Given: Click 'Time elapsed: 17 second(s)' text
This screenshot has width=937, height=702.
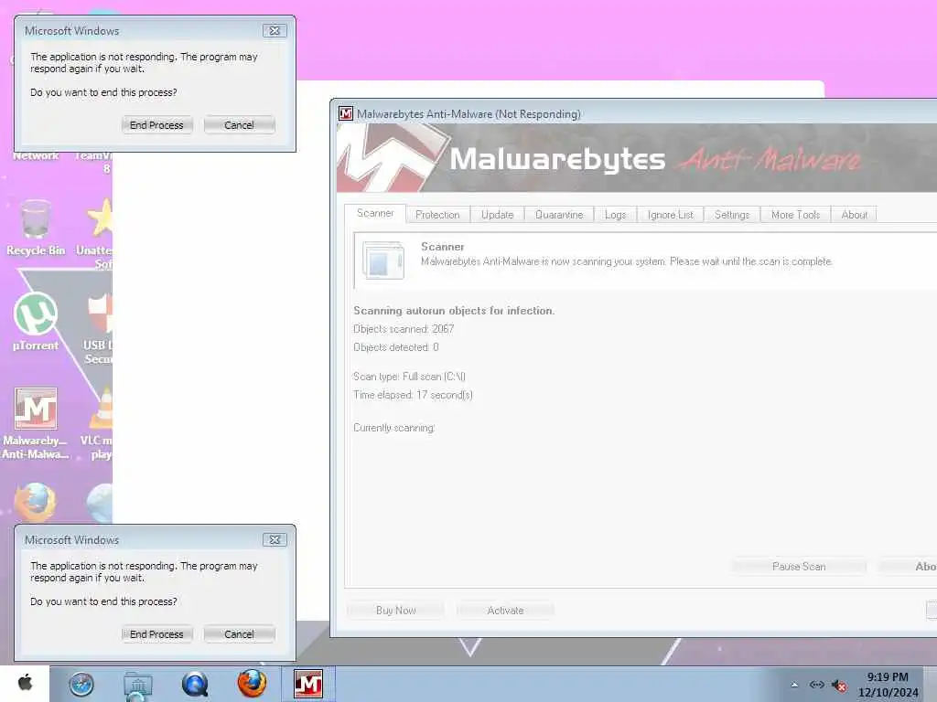Looking at the screenshot, I should click(413, 395).
